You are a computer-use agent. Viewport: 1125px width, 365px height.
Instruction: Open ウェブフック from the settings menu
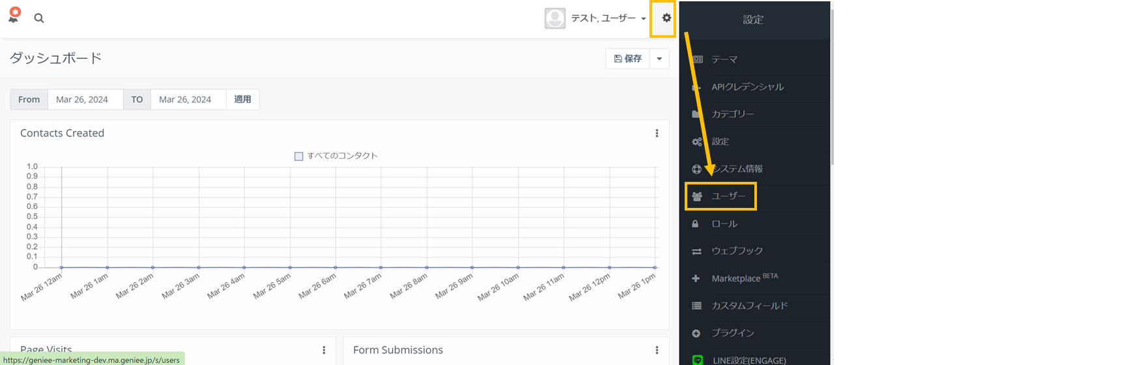pos(737,251)
